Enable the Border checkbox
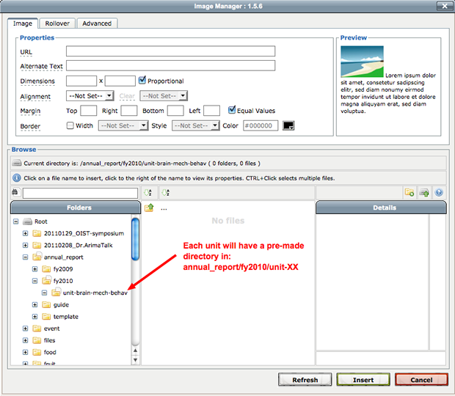Viewport: 455px width, 396px height. point(70,125)
